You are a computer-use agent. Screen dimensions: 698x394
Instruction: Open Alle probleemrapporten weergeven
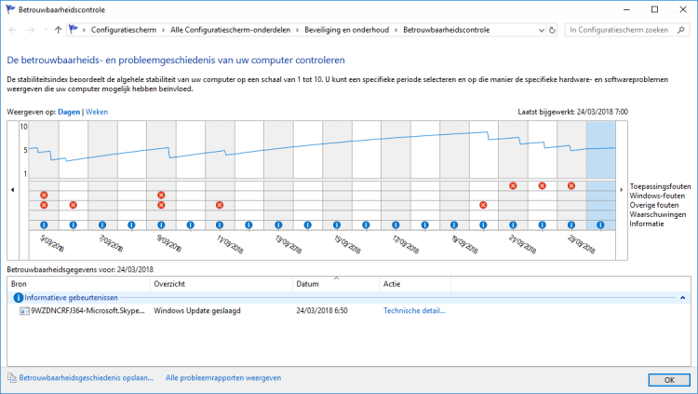(223, 378)
